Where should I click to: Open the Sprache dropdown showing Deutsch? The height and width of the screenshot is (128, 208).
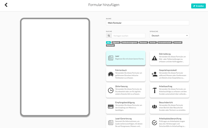click(169, 36)
